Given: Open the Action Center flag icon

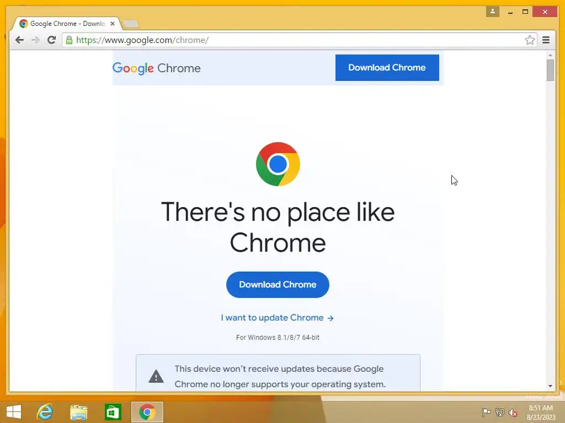Looking at the screenshot, I should tap(486, 412).
